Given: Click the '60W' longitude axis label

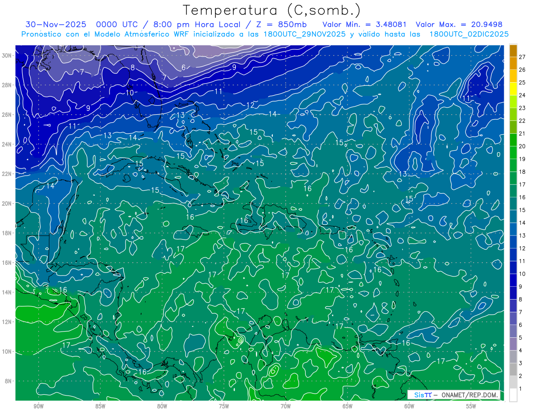Looking at the screenshot, I should coord(409,406).
